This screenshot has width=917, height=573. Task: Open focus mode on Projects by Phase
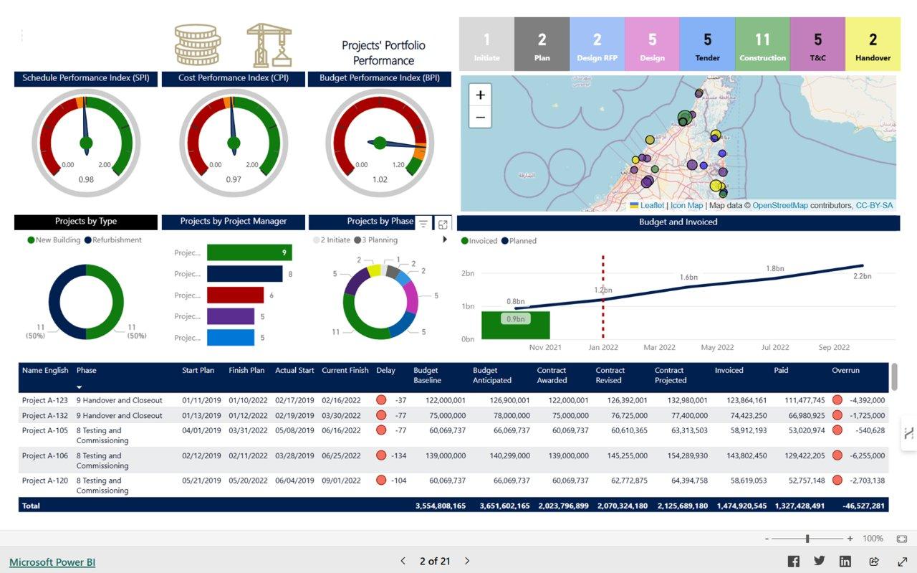click(443, 224)
